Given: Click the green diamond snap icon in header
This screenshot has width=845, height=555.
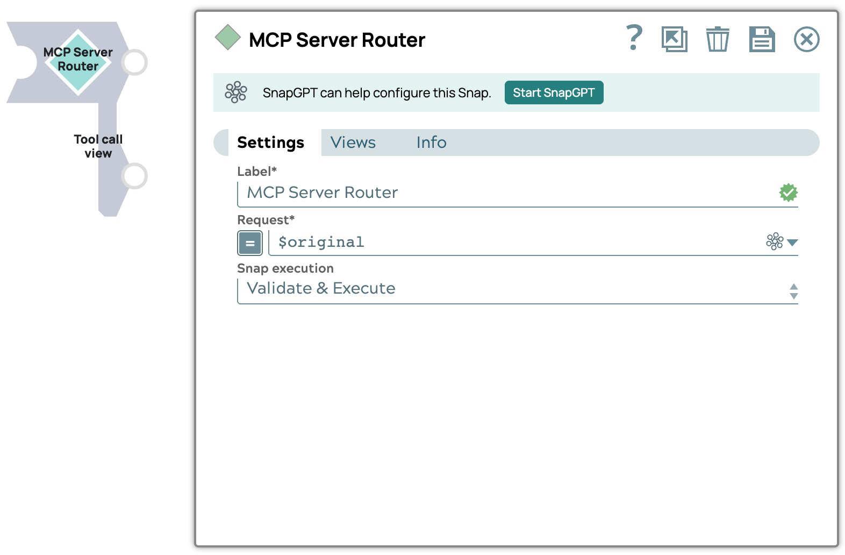Looking at the screenshot, I should (x=228, y=38).
